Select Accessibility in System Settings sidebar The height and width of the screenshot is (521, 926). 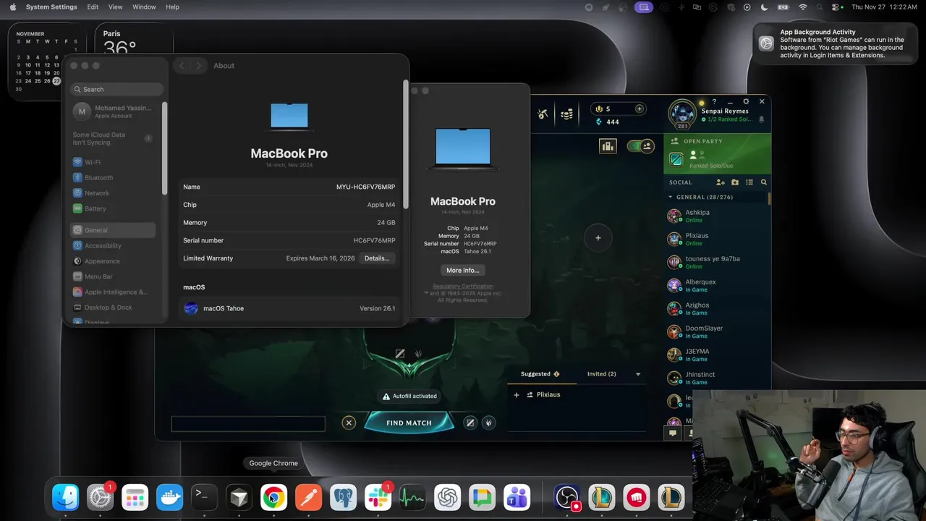tap(114, 245)
